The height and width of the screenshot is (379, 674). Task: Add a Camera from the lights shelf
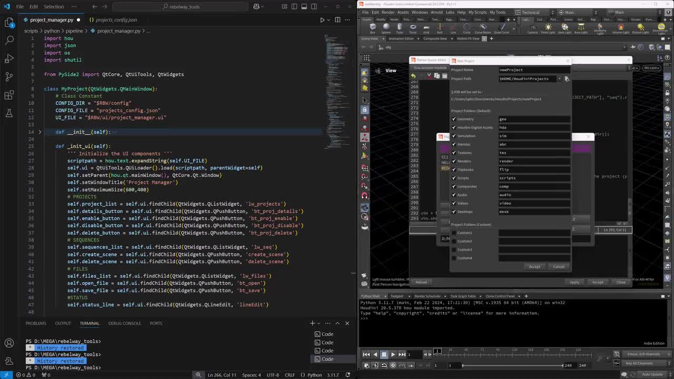[x=532, y=28]
